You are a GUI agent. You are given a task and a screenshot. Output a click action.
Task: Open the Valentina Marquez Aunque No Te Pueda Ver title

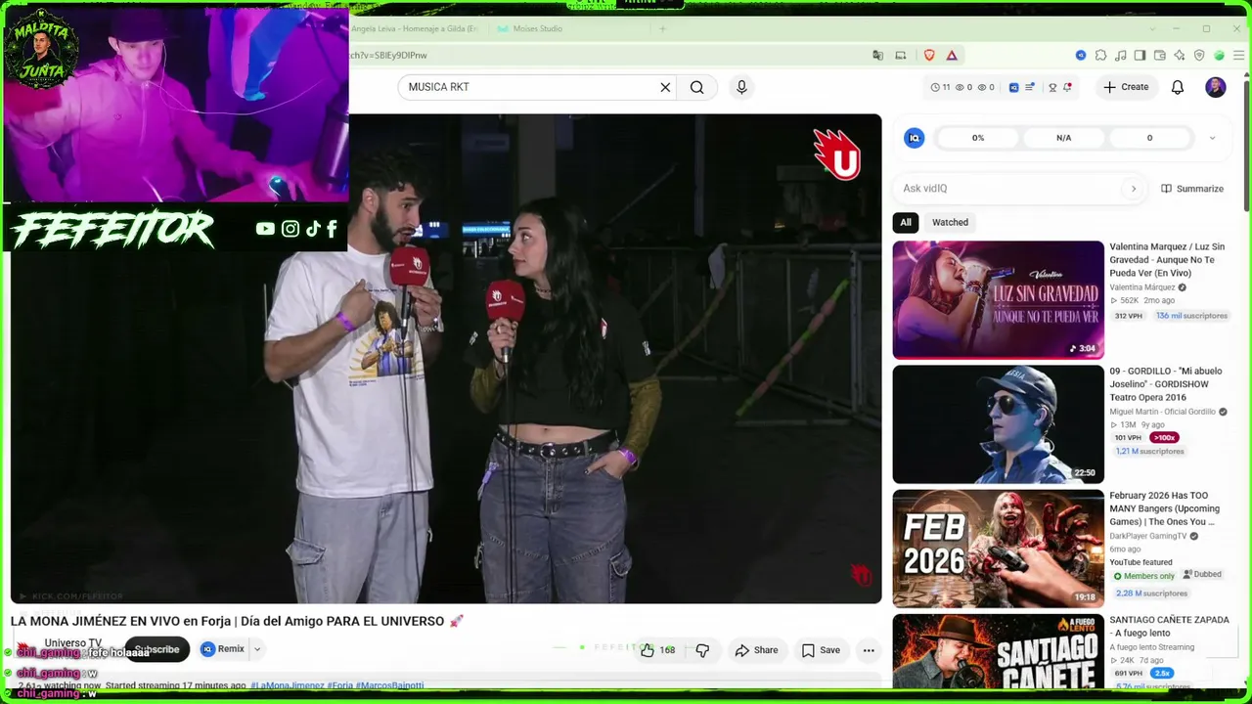coord(1167,260)
